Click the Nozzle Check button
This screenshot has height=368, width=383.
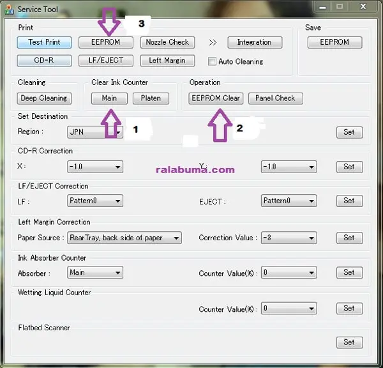point(167,42)
